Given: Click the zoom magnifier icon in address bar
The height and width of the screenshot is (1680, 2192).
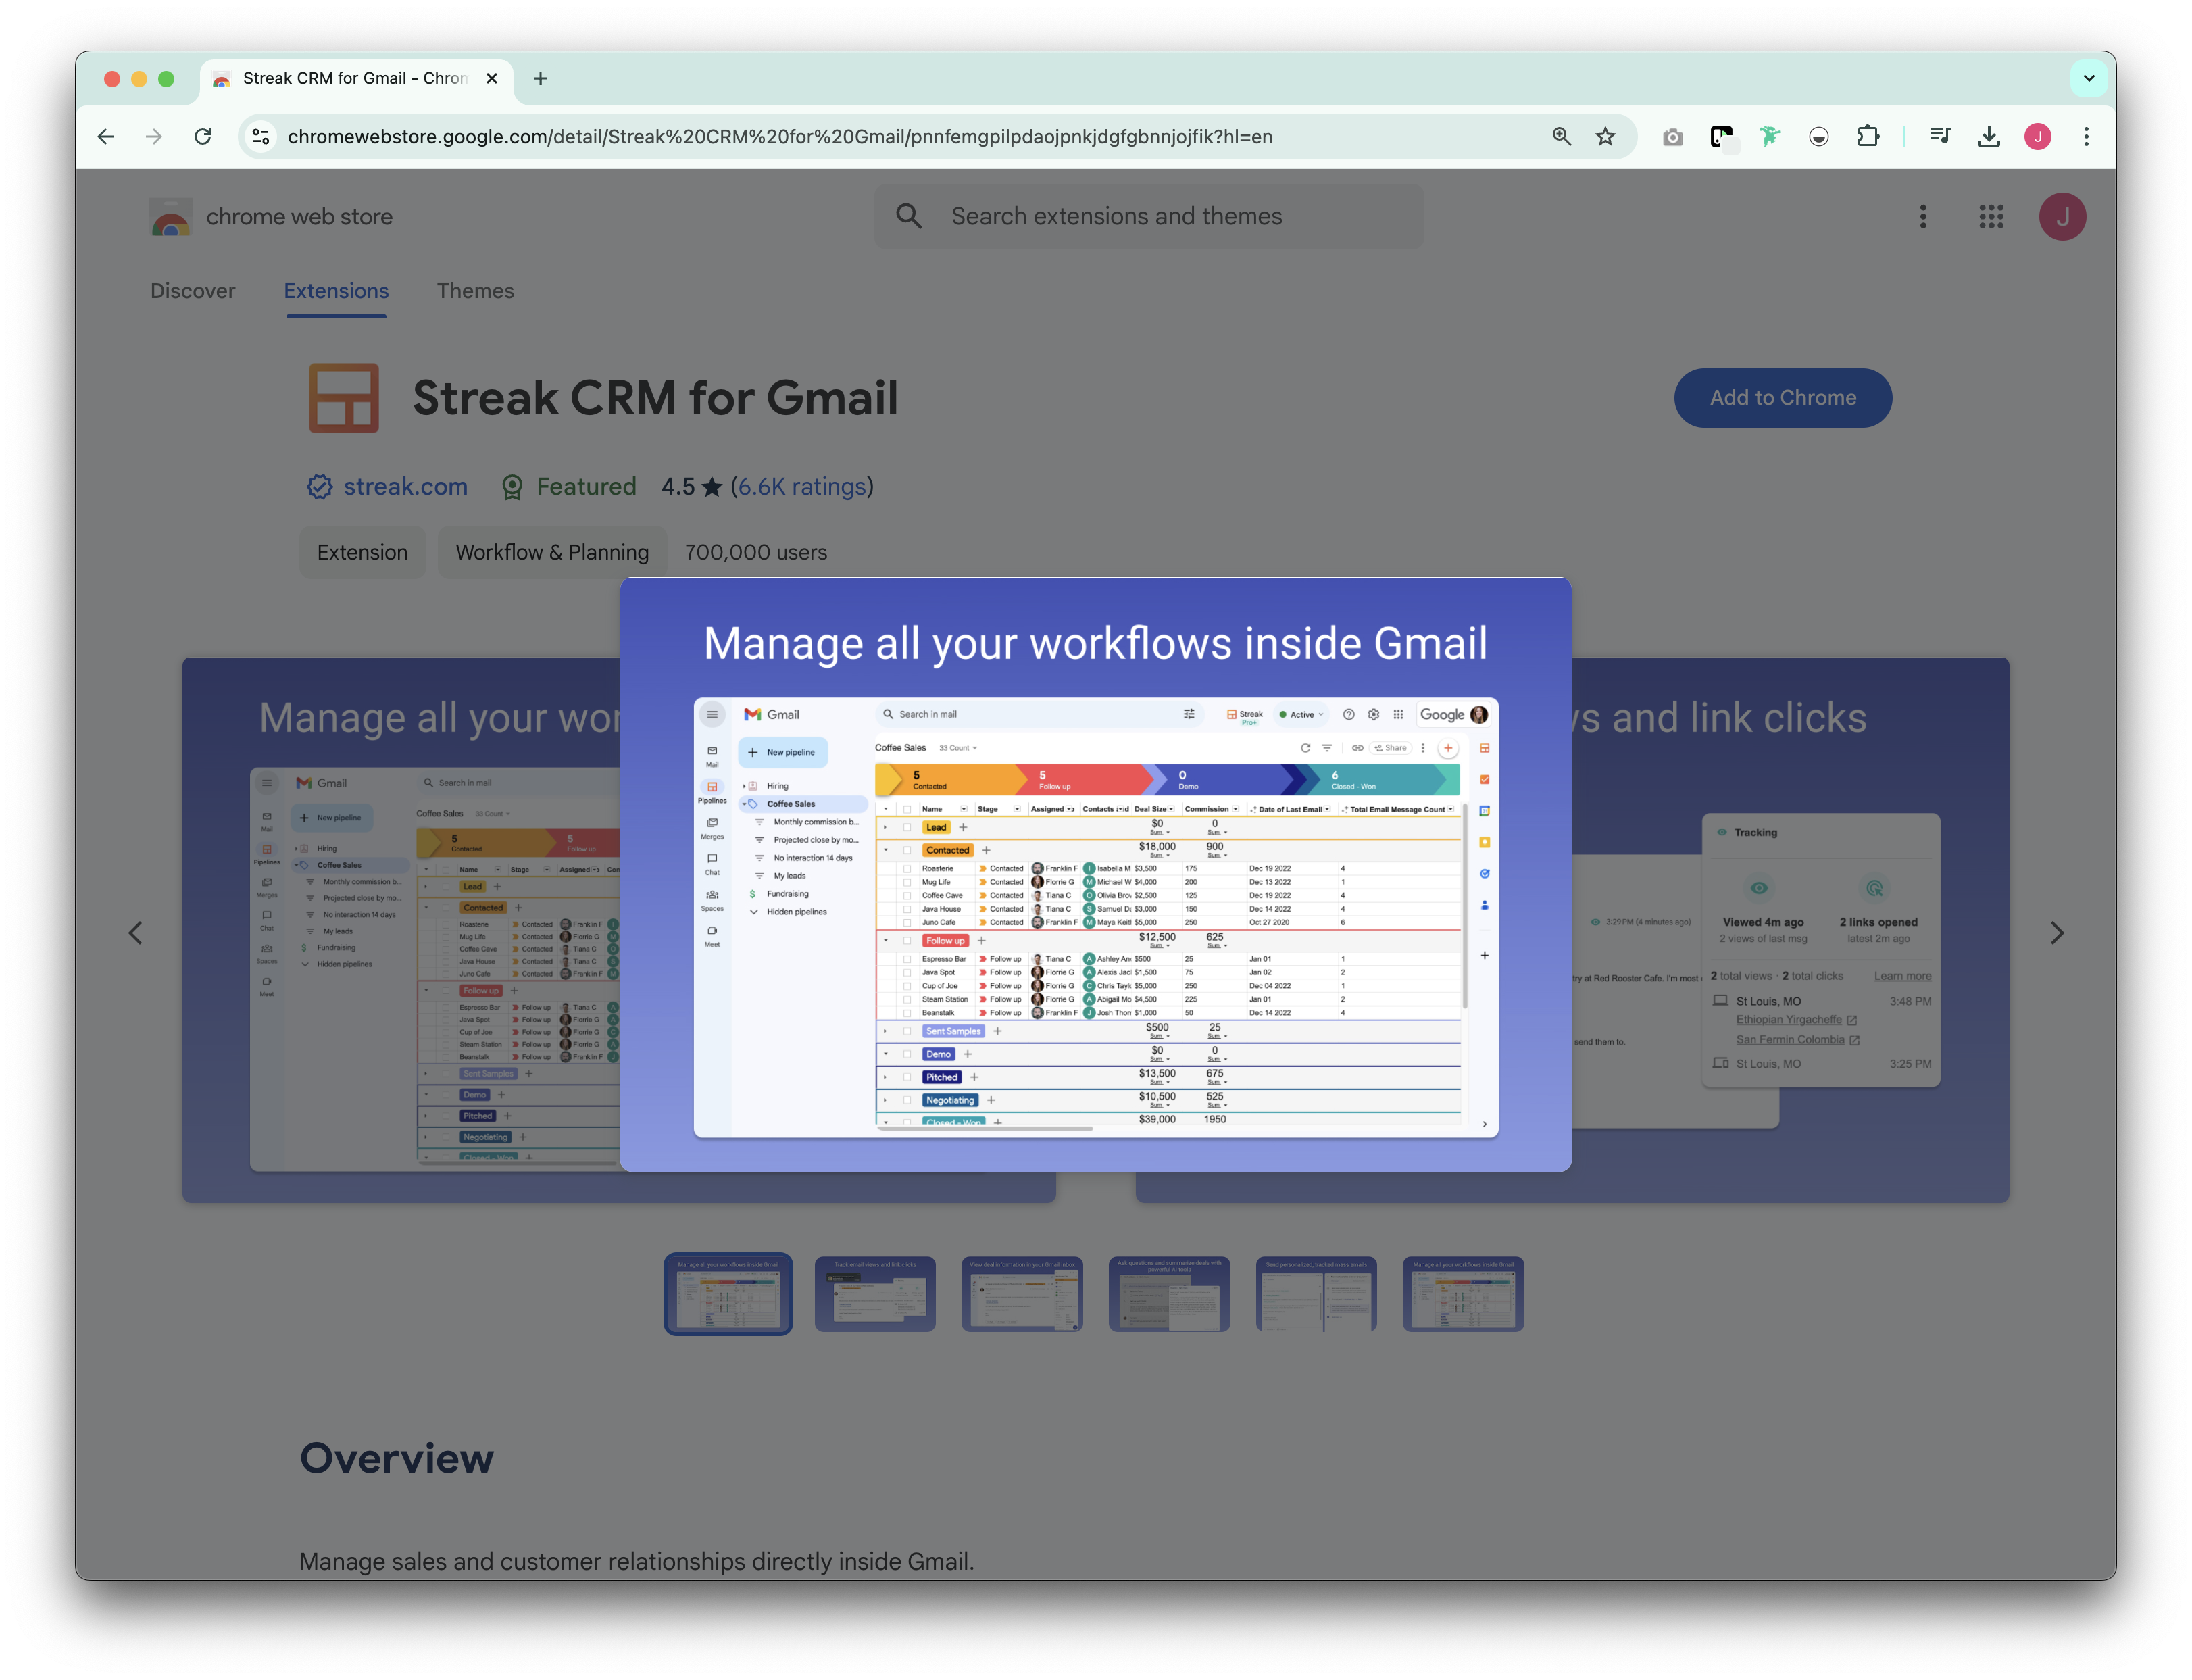Looking at the screenshot, I should pyautogui.click(x=1561, y=137).
